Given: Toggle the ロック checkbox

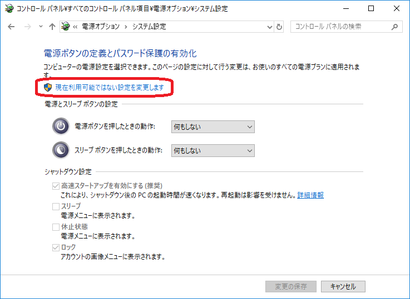Looking at the screenshot, I should point(56,247).
